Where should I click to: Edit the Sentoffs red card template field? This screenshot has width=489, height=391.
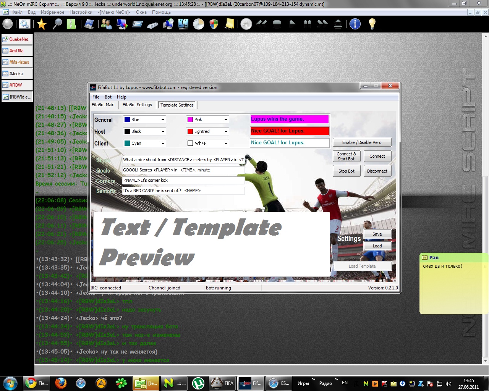pos(183,191)
